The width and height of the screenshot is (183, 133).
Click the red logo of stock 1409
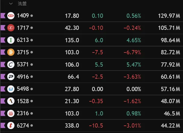coord(11,15)
